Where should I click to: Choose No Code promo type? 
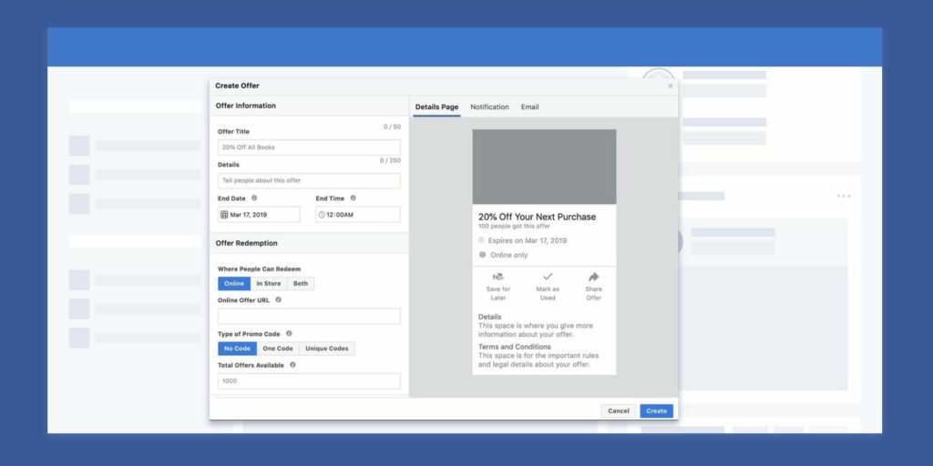coord(238,349)
